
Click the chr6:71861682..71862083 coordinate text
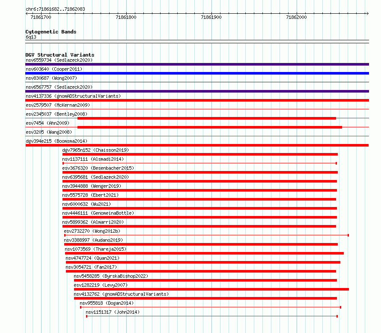(x=55, y=9)
